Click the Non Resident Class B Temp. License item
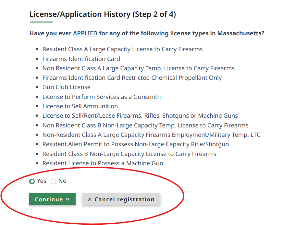283x225 pixels. 145,125
